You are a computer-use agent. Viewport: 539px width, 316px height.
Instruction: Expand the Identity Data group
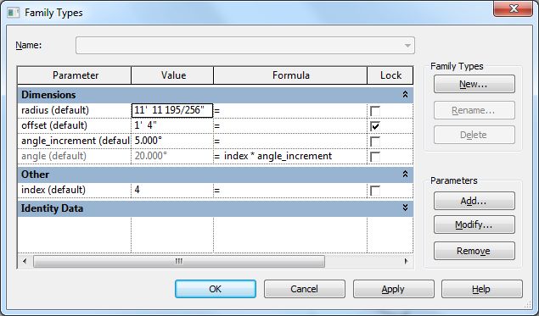point(405,208)
